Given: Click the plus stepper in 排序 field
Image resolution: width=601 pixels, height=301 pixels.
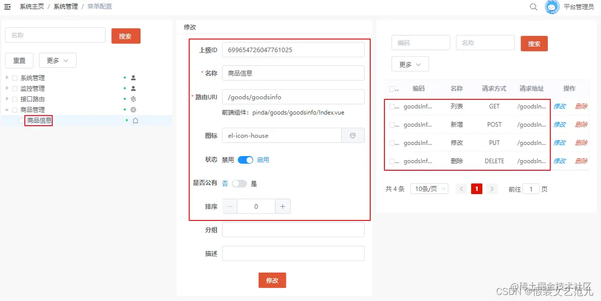Looking at the screenshot, I should click(282, 206).
